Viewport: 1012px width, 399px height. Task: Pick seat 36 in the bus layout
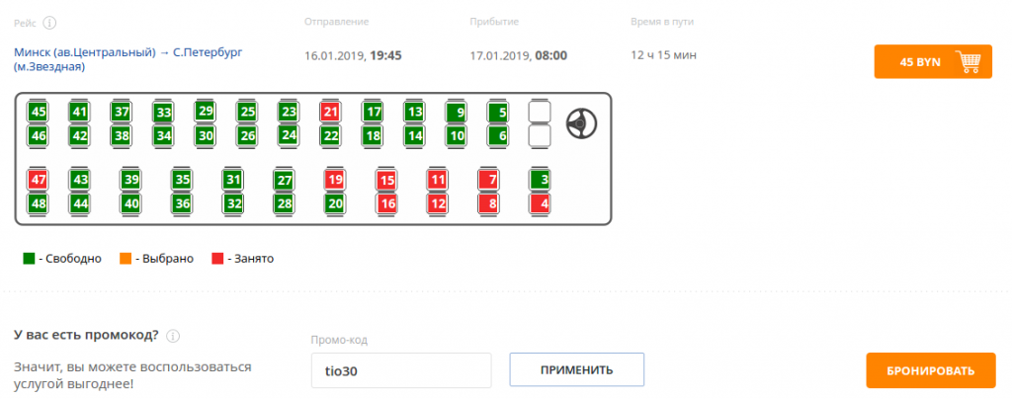183,203
